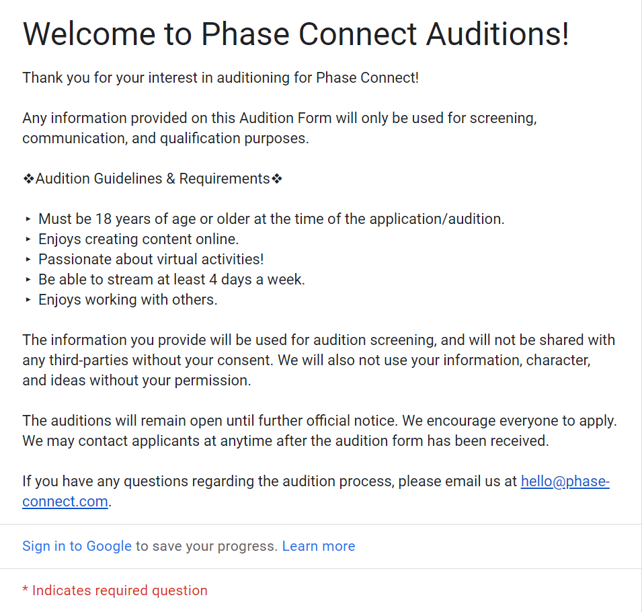Click the auditions will remain open paragraph
The height and width of the screenshot is (612, 642).
tap(319, 431)
